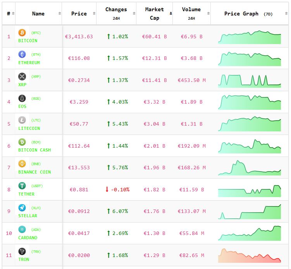The width and height of the screenshot is (291, 269).
Task: Click the Binance Coin logo icon
Action: pyautogui.click(x=22, y=164)
